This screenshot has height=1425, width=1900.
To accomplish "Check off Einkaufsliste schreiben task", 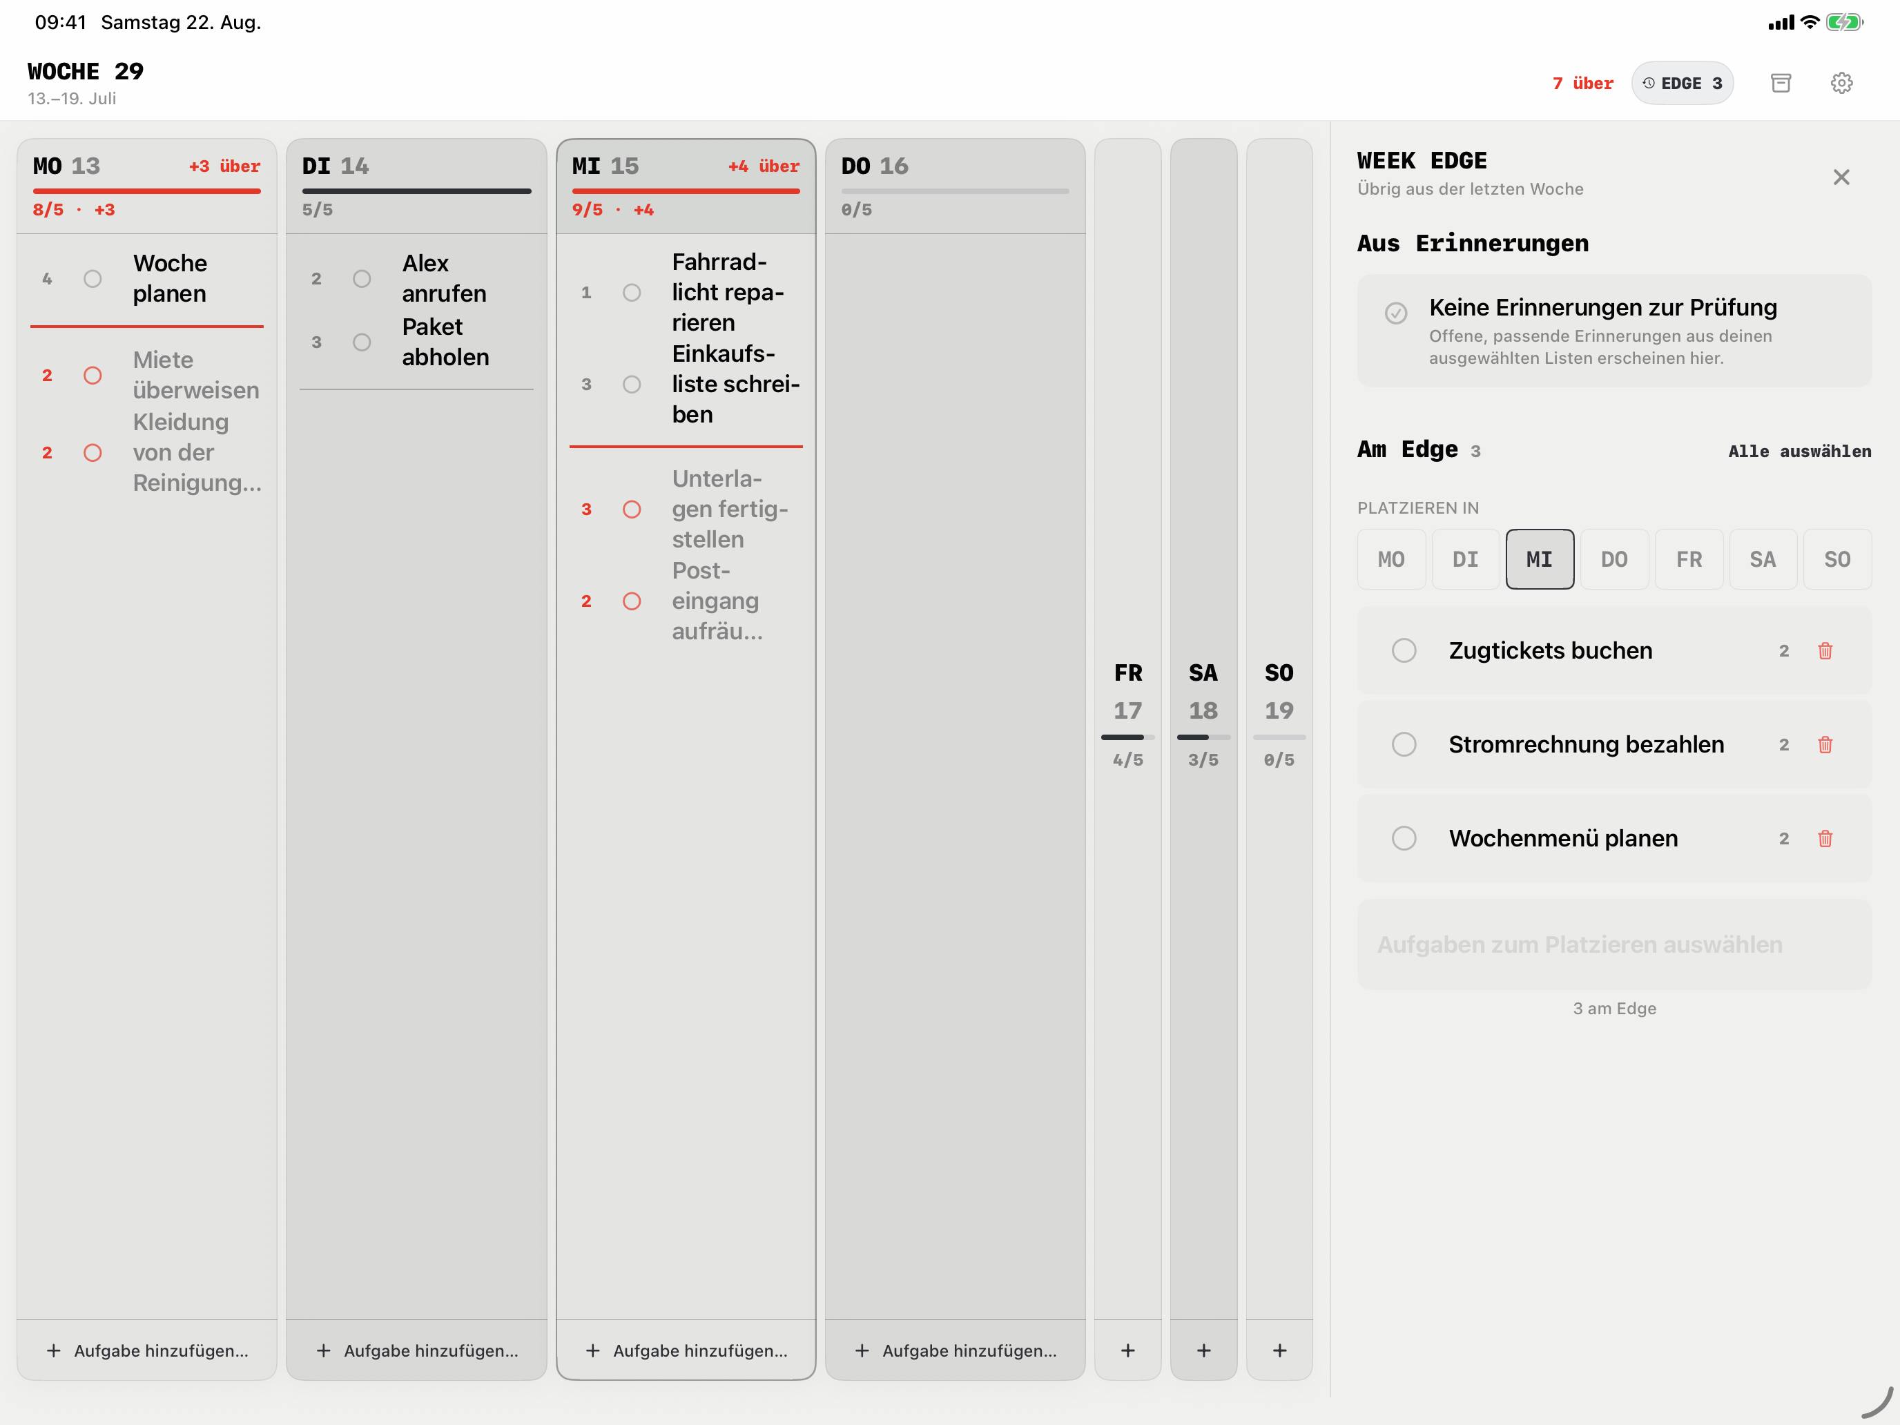I will pyautogui.click(x=631, y=384).
